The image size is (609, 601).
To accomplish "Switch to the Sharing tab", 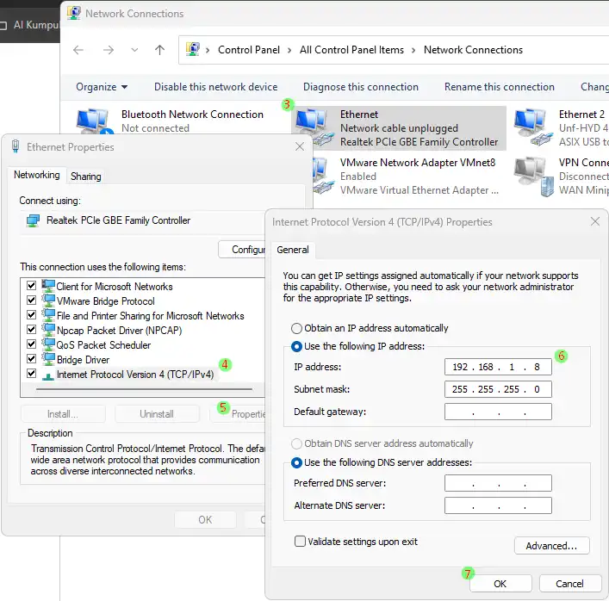I will (85, 177).
